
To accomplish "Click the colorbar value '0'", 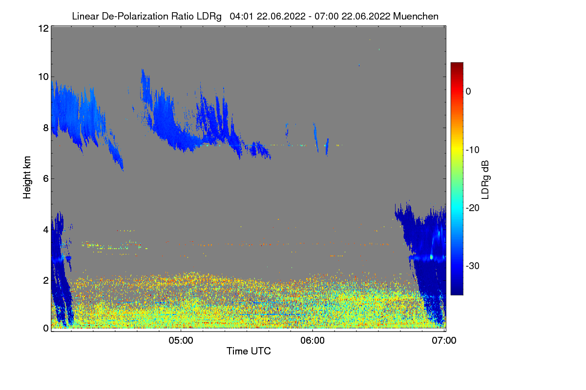I will 468,91.
